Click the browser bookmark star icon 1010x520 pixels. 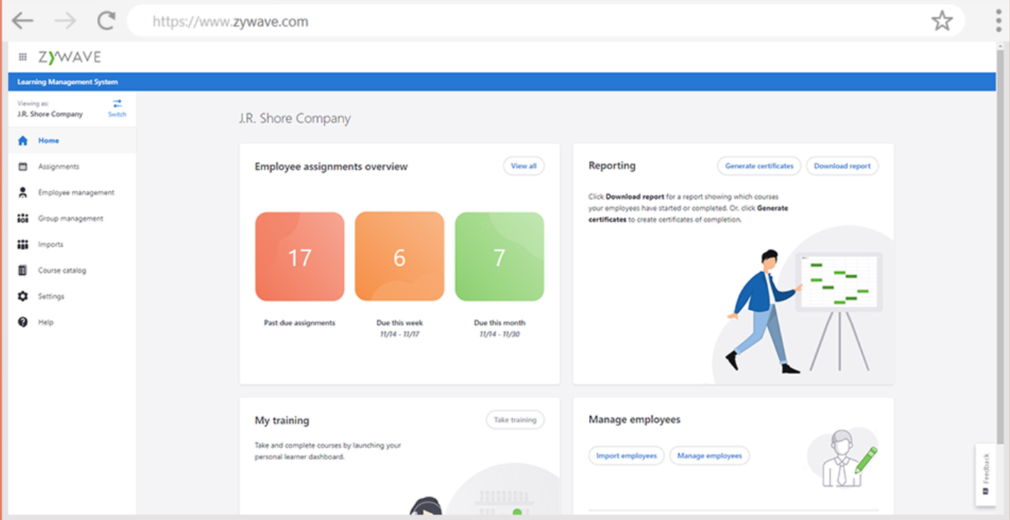pyautogui.click(x=942, y=20)
